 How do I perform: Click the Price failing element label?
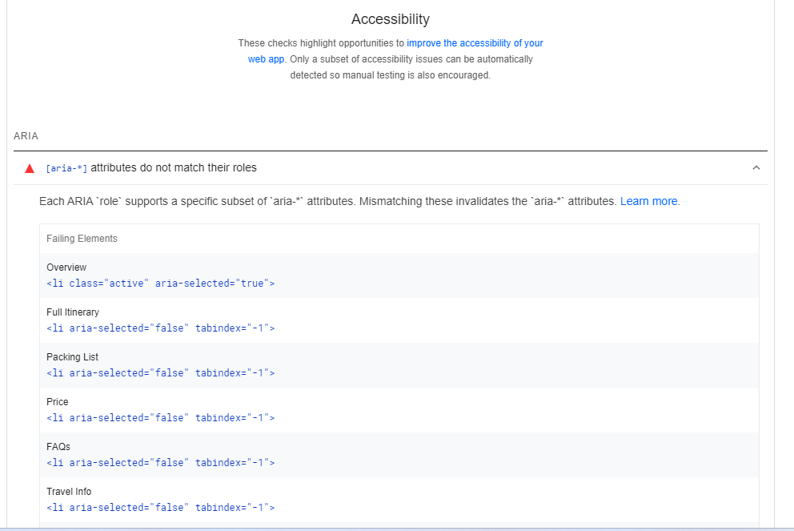click(57, 402)
